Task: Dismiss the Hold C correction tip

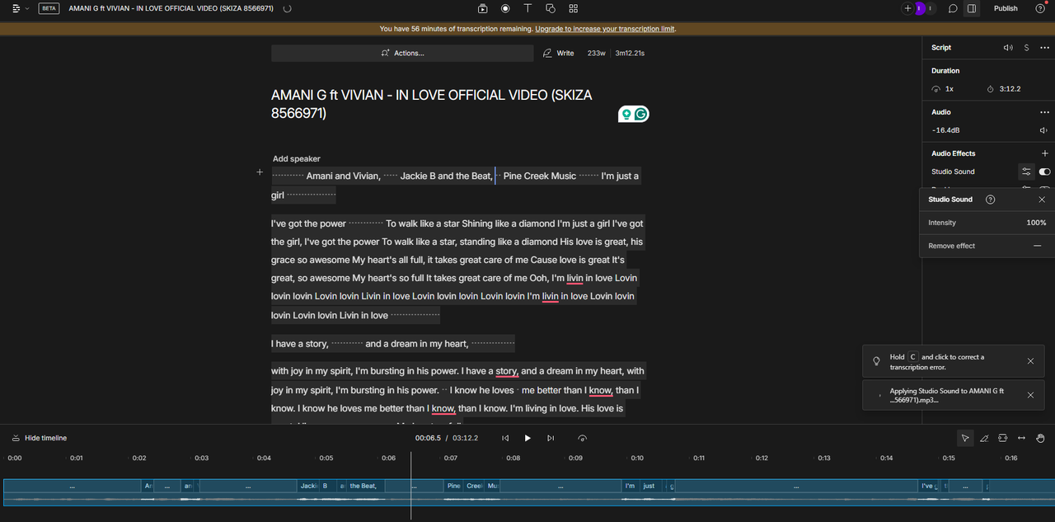Action: [x=1030, y=361]
